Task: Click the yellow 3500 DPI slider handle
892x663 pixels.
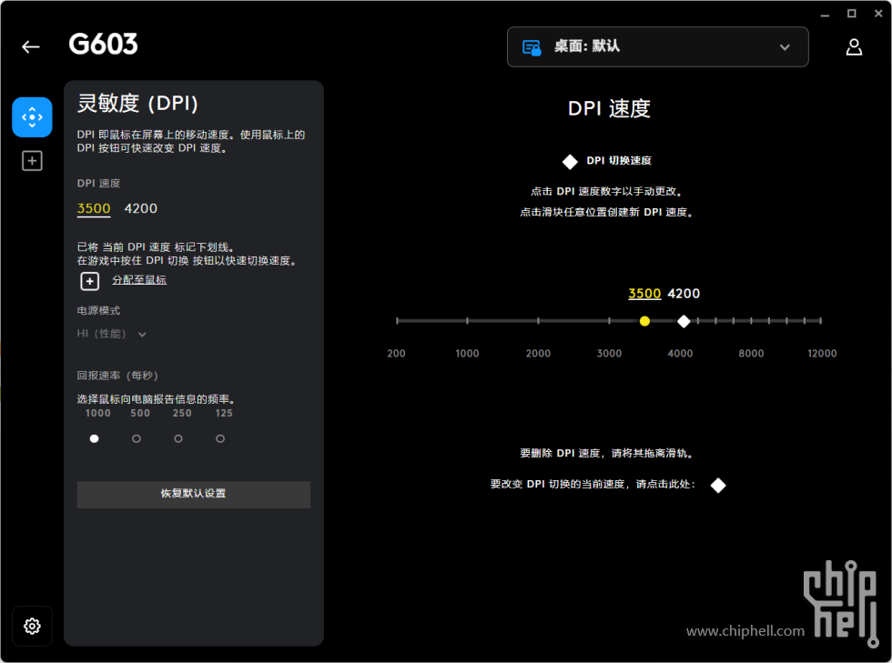Action: tap(644, 321)
